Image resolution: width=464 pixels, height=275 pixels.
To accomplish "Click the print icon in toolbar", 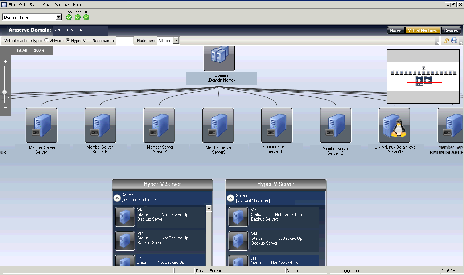I will coord(454,41).
